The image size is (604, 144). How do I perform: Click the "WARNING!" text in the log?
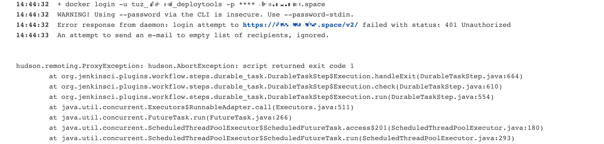tap(73, 15)
